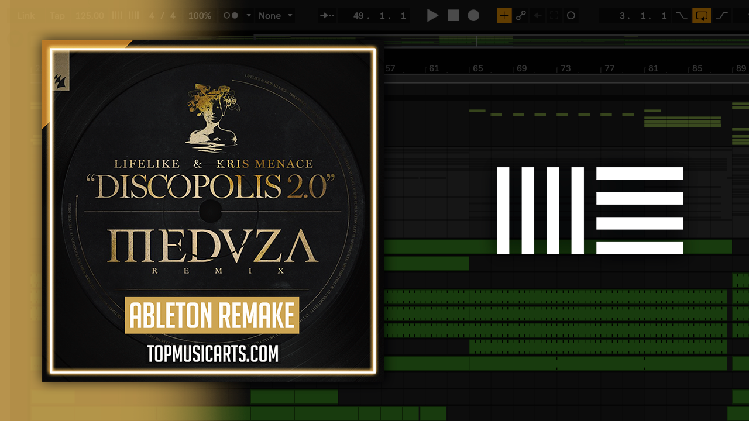The height and width of the screenshot is (421, 749).
Task: Click the Tap tempo button
Action: [x=57, y=16]
